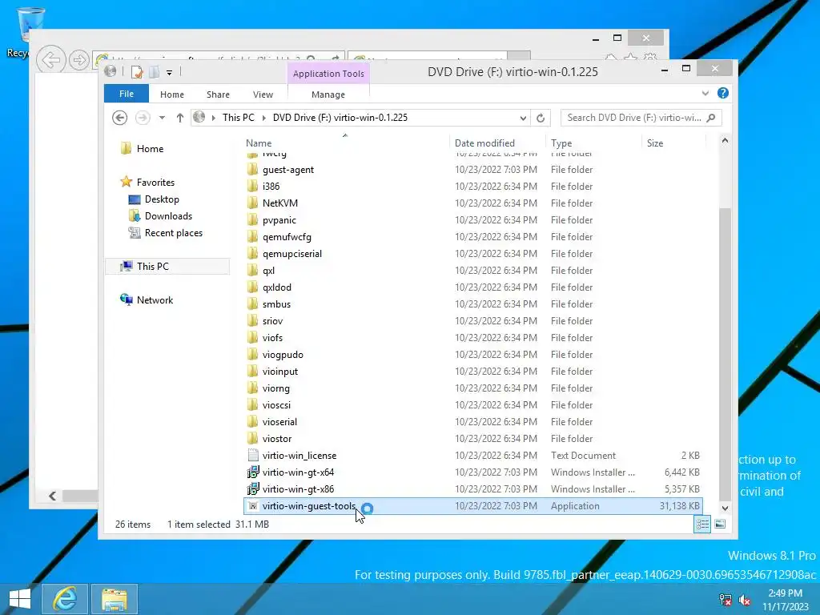
Task: Click the DVD Drive (F:) breadcrumb segment
Action: 340,118
